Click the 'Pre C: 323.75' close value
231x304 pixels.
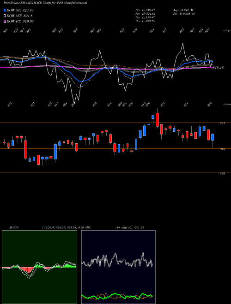pos(145,21)
